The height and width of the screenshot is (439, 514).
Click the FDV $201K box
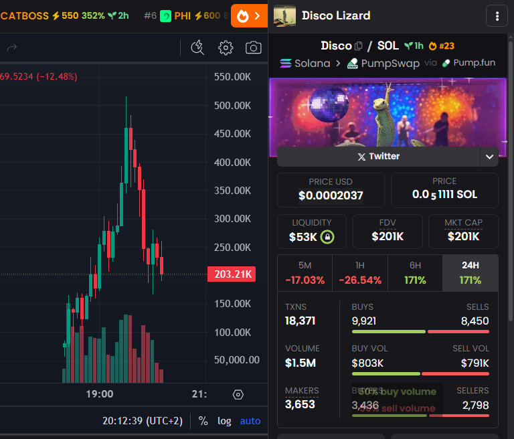click(388, 232)
